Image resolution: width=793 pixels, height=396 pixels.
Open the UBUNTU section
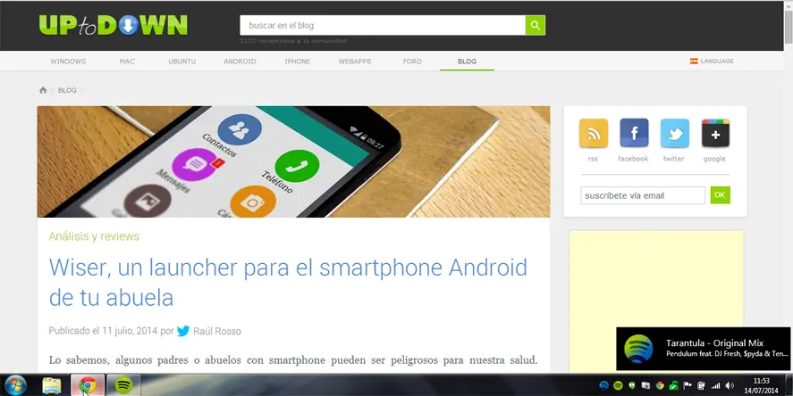click(x=182, y=61)
